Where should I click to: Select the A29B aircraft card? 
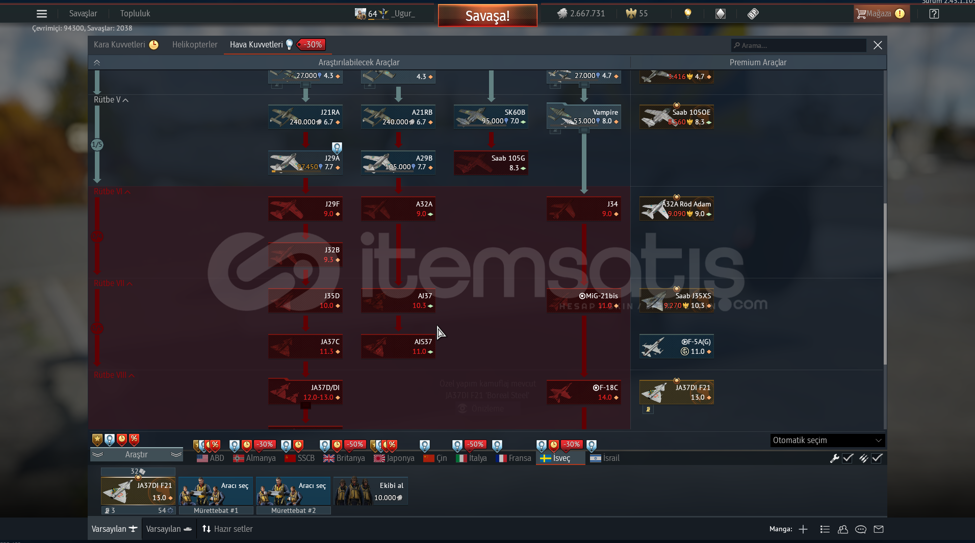(x=398, y=163)
